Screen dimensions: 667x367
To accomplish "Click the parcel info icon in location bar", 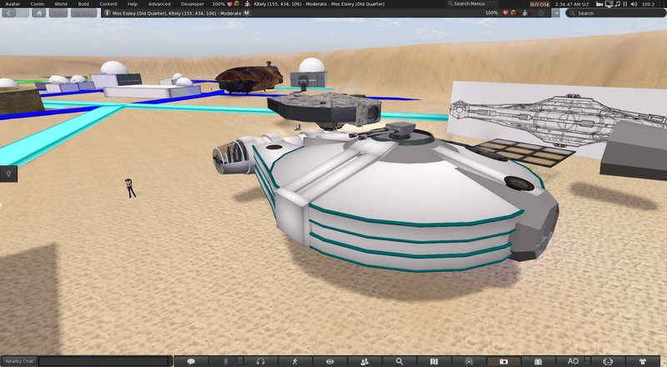I will click(x=108, y=13).
